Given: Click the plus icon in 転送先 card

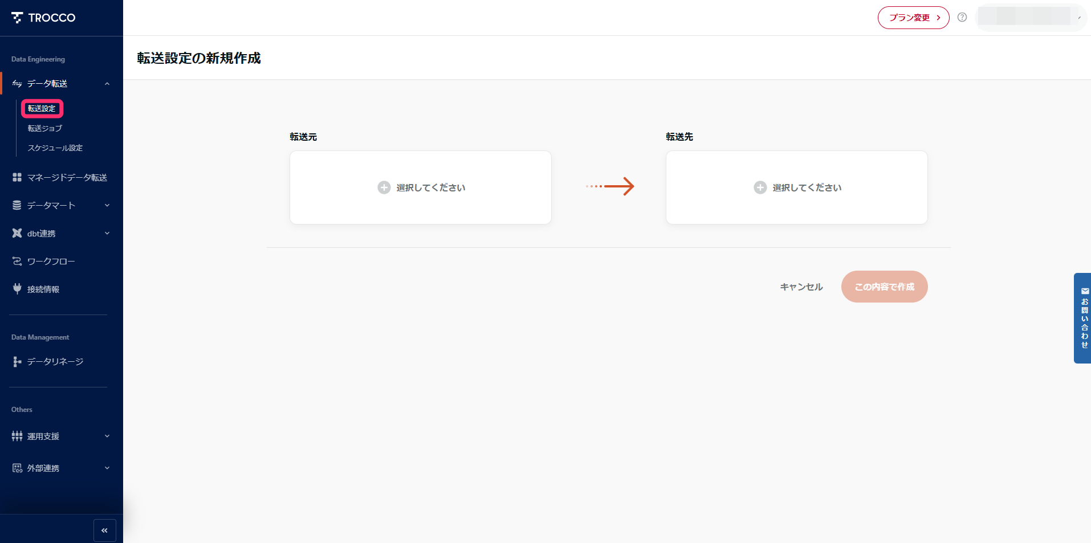Looking at the screenshot, I should [760, 187].
